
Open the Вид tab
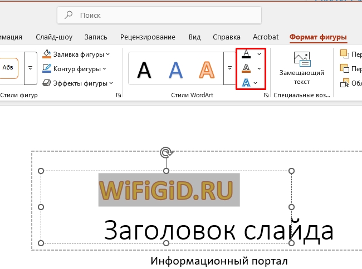pos(194,37)
